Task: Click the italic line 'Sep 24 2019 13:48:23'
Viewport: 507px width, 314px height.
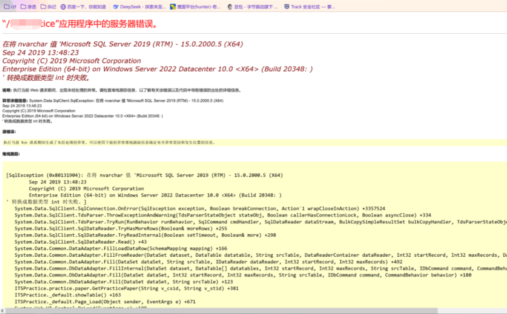Action: pyautogui.click(x=40, y=53)
